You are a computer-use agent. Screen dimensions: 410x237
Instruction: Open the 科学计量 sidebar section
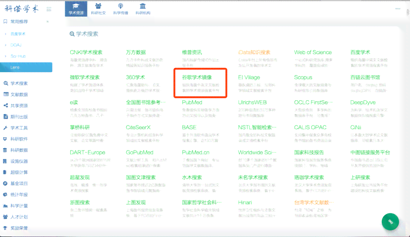(16, 205)
